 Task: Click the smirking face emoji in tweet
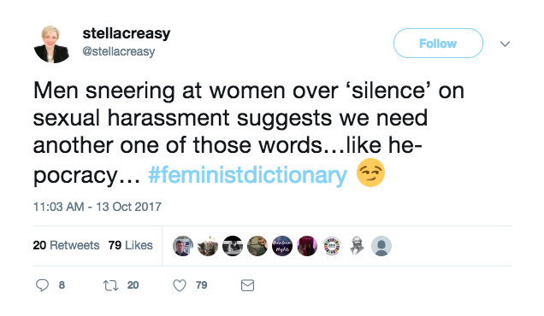[x=370, y=173]
